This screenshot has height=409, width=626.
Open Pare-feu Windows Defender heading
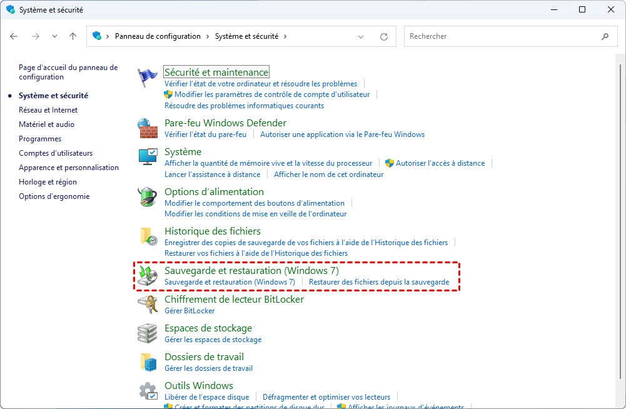point(225,123)
